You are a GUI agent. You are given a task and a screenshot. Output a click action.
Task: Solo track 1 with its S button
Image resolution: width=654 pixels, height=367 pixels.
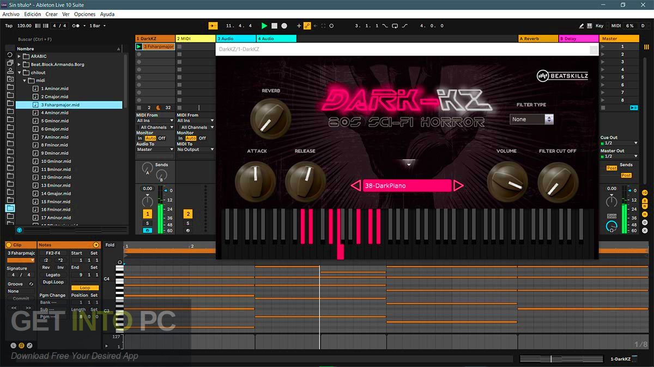coord(147,223)
